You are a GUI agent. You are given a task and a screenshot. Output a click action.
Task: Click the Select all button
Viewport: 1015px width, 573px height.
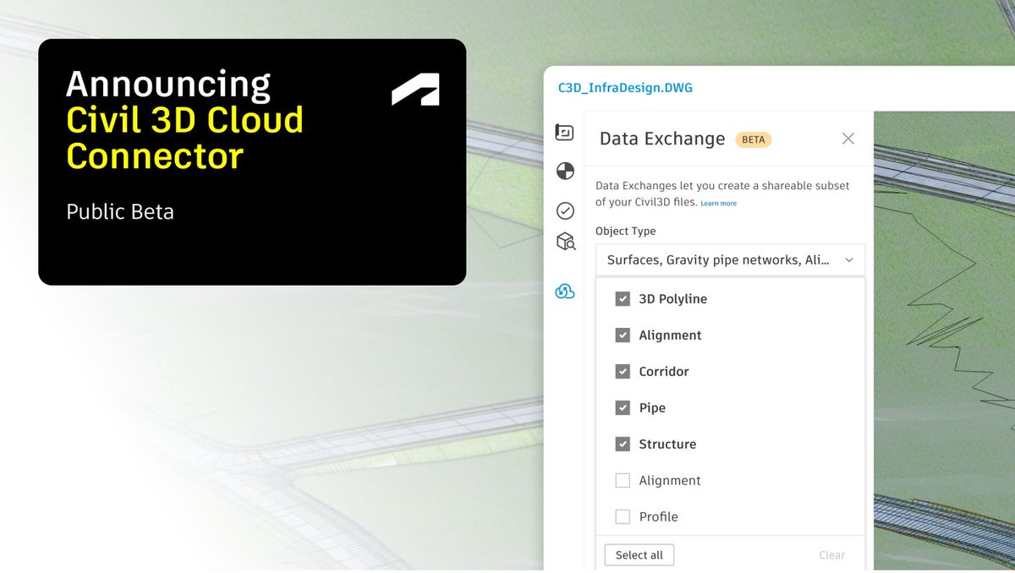point(639,555)
